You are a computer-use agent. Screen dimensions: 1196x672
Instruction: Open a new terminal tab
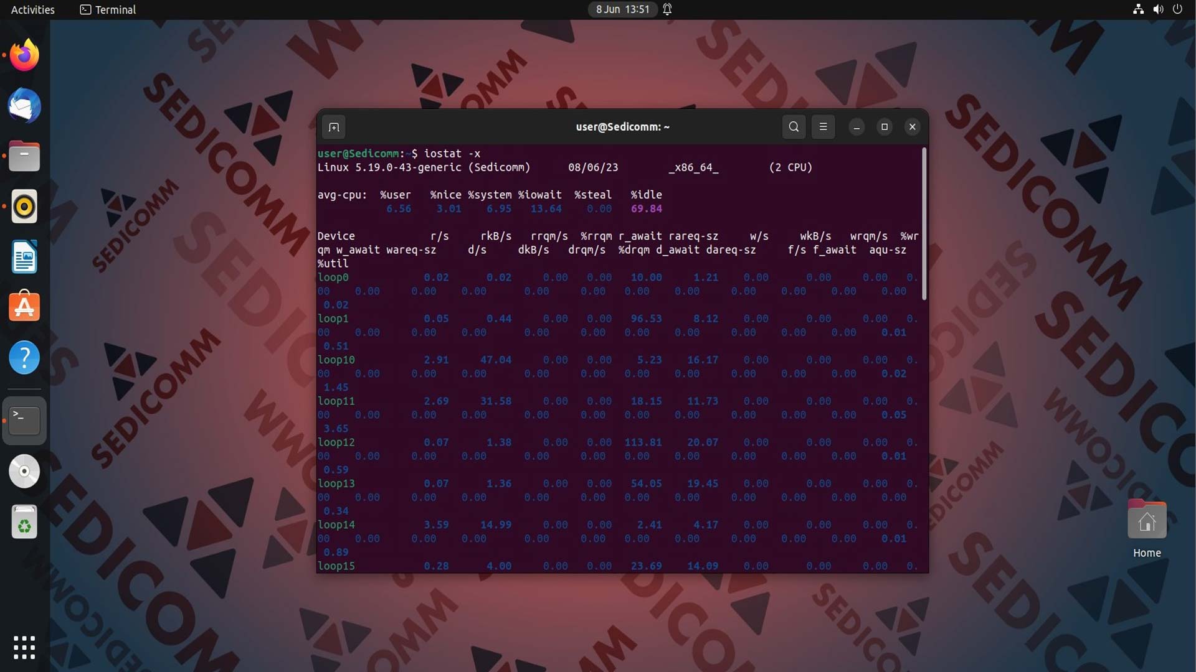(x=334, y=127)
